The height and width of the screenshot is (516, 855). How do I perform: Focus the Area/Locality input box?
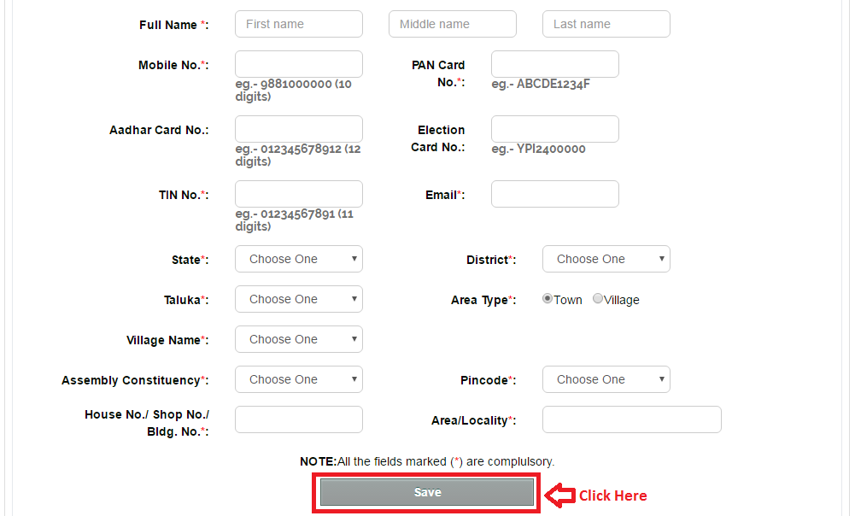(631, 419)
